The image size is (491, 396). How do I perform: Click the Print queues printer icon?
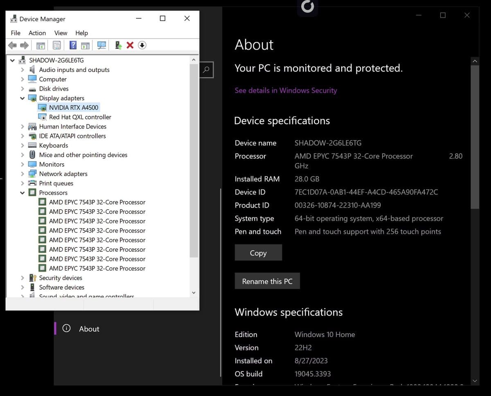(x=32, y=183)
